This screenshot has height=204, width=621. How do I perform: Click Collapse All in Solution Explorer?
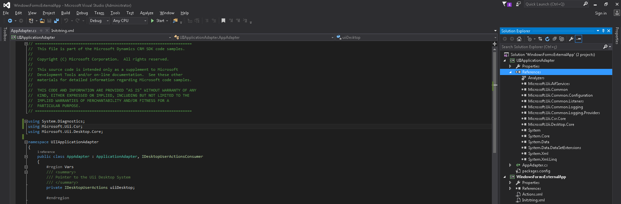(554, 39)
